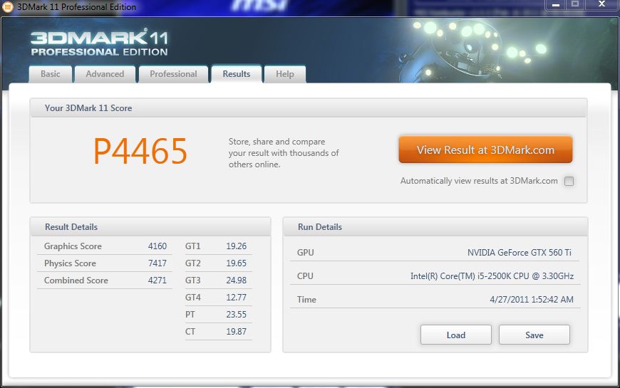Viewport: 620px width, 388px height.
Task: Enable automatically view results at 3DMark.com
Action: pyautogui.click(x=569, y=181)
